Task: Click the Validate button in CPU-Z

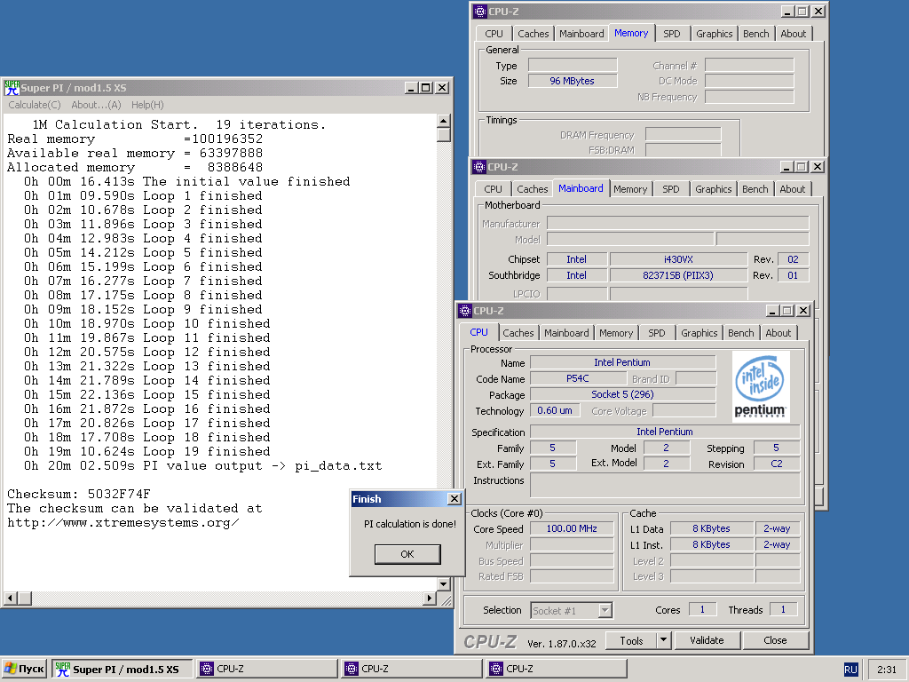Action: [707, 640]
